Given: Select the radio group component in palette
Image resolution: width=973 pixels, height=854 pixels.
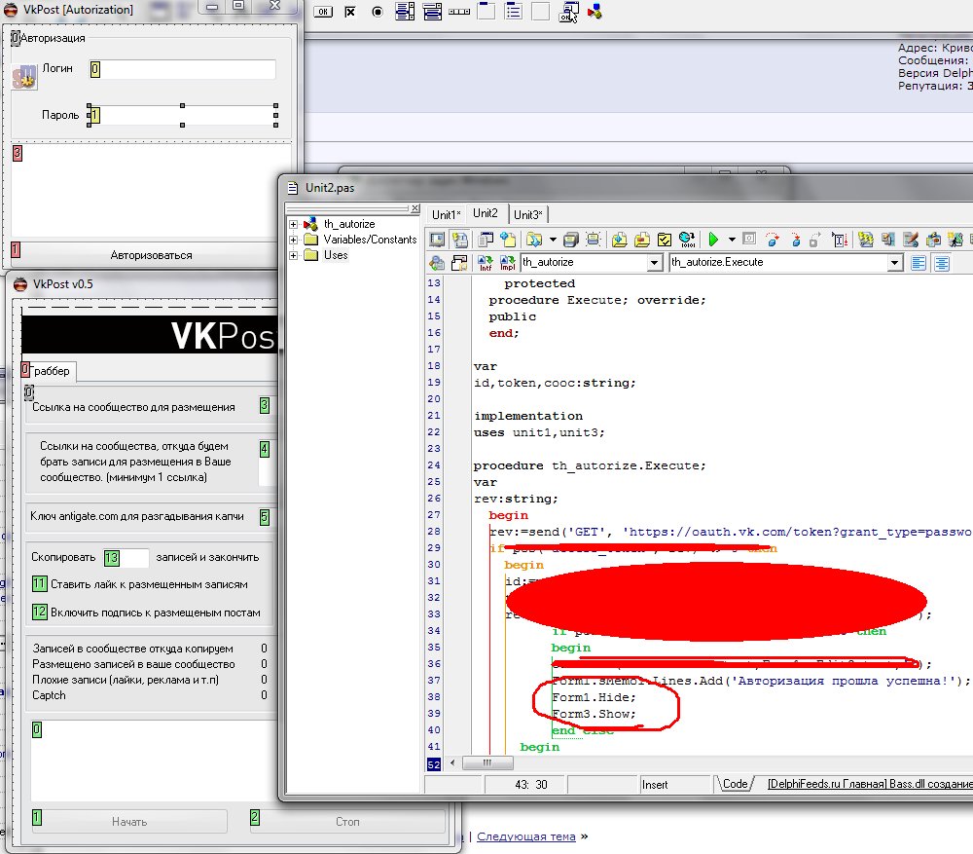Looking at the screenshot, I should 513,12.
